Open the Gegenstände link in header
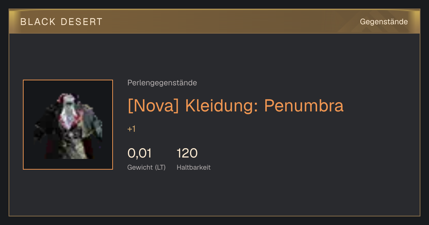 click(x=384, y=22)
